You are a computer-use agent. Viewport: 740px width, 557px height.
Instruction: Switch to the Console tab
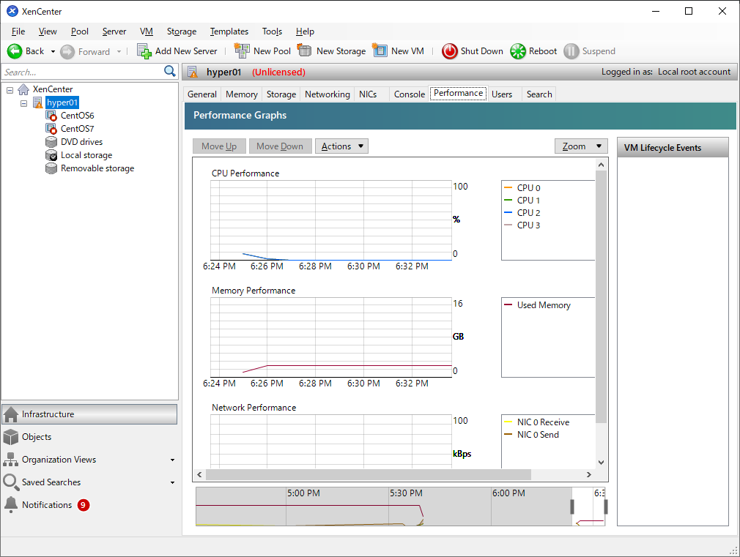pos(410,94)
